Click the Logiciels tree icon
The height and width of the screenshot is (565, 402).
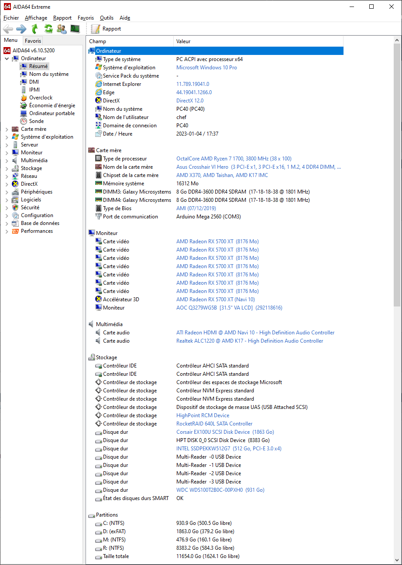point(15,200)
